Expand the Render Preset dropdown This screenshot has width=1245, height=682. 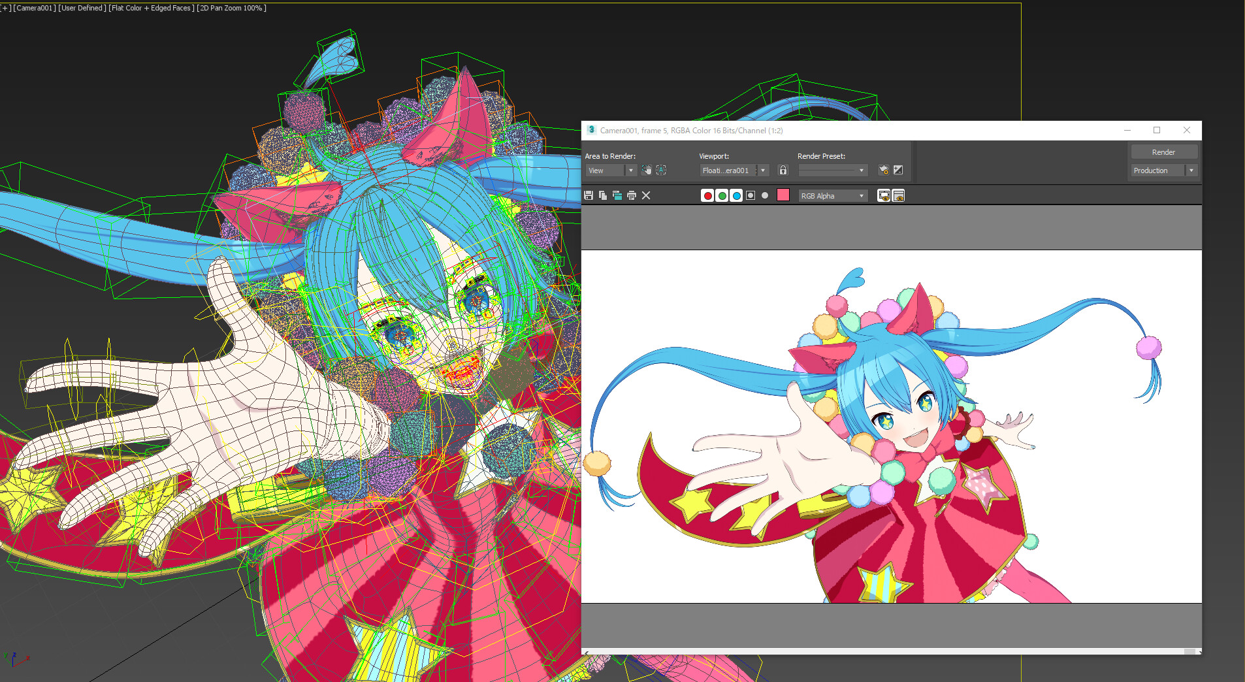862,170
